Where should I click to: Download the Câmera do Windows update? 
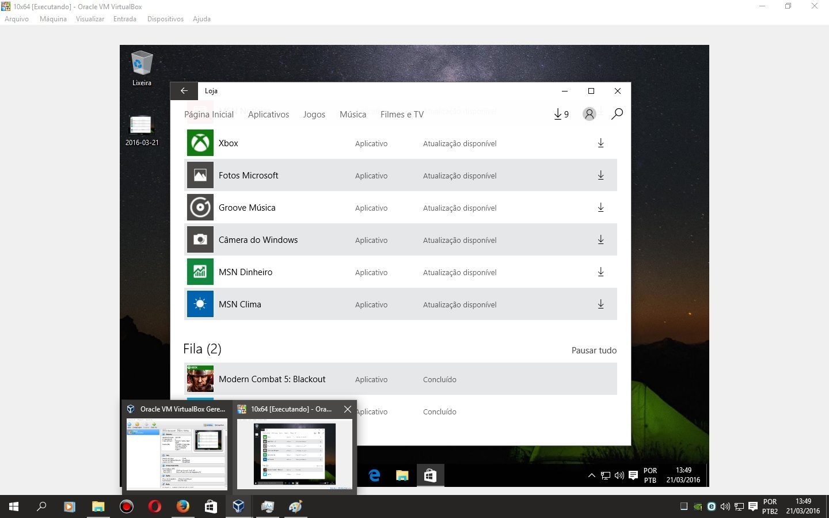pyautogui.click(x=600, y=240)
